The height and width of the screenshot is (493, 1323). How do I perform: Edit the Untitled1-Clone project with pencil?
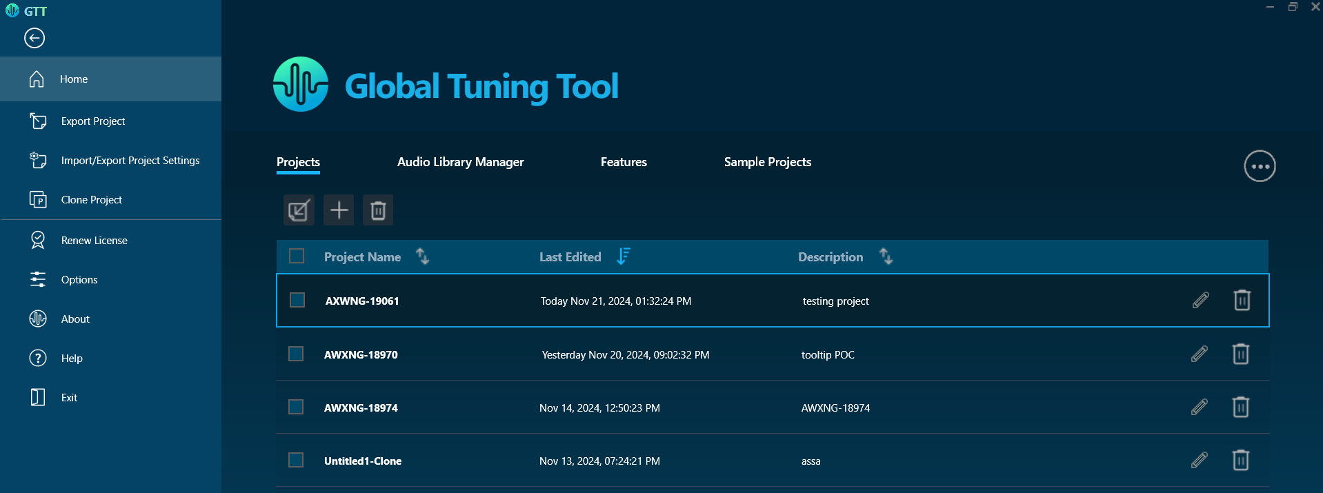coord(1200,460)
